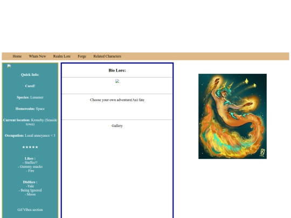
Task: Click '- Moon' dislike entry
Action: 30,194
